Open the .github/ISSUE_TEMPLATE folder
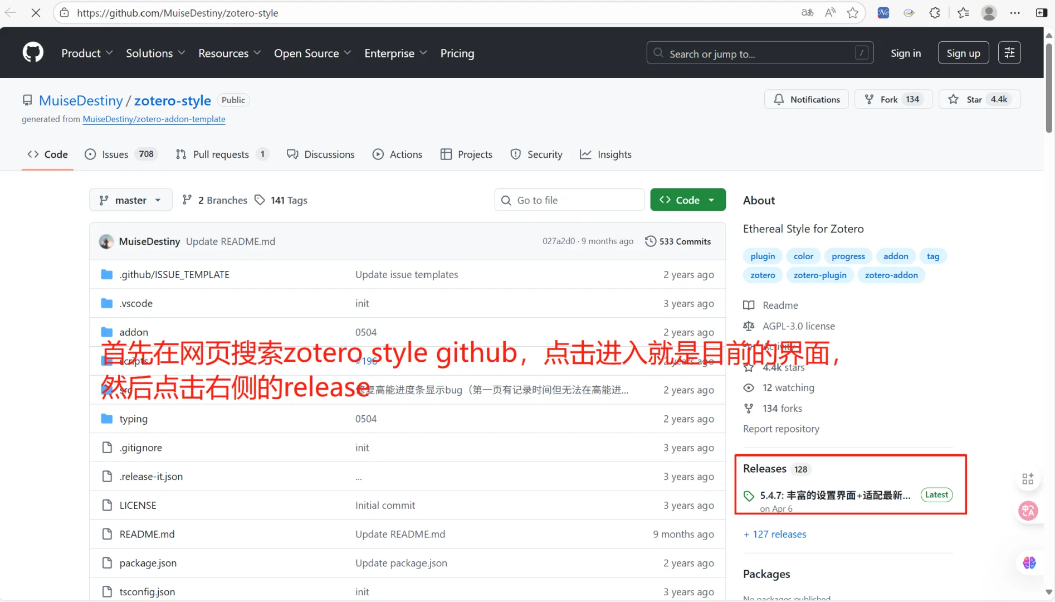 pyautogui.click(x=174, y=274)
